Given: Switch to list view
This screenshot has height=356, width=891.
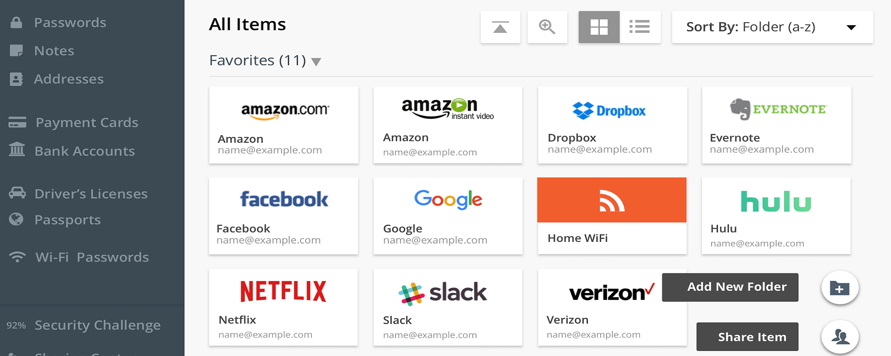Looking at the screenshot, I should click(x=640, y=27).
